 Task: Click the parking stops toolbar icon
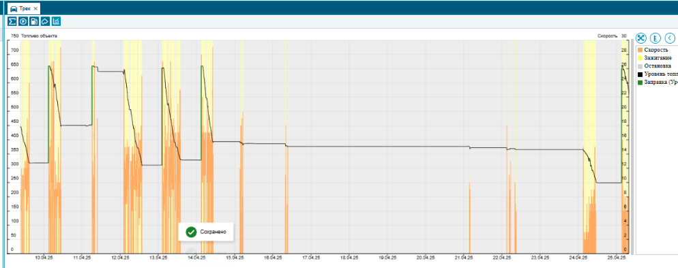[23, 21]
